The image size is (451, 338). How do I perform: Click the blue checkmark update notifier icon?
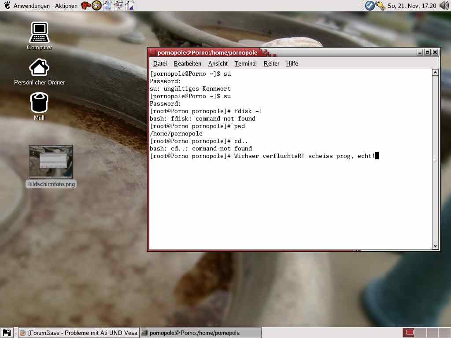[x=370, y=5]
